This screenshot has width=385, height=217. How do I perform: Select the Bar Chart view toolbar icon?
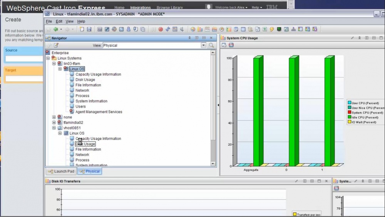[200, 30]
